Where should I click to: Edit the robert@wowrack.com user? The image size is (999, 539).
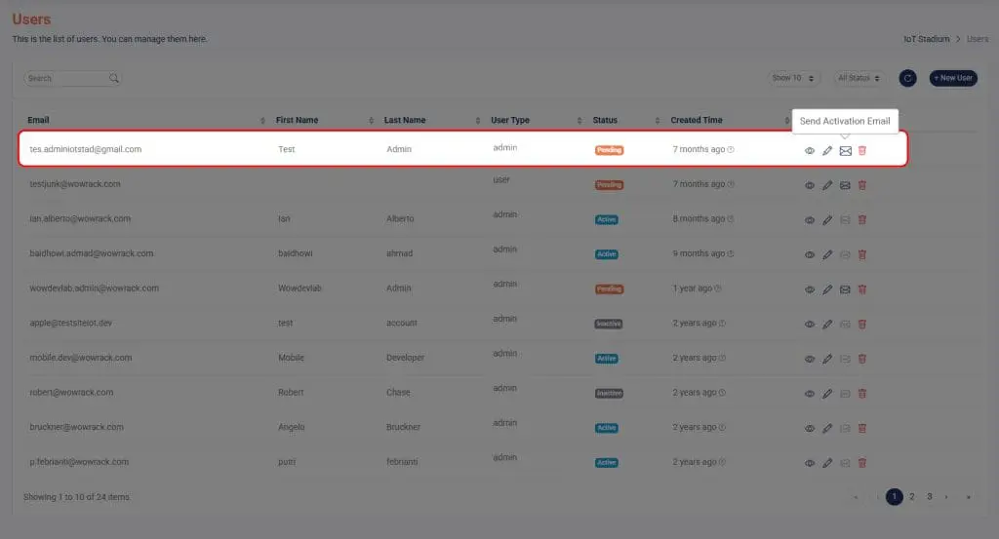827,394
